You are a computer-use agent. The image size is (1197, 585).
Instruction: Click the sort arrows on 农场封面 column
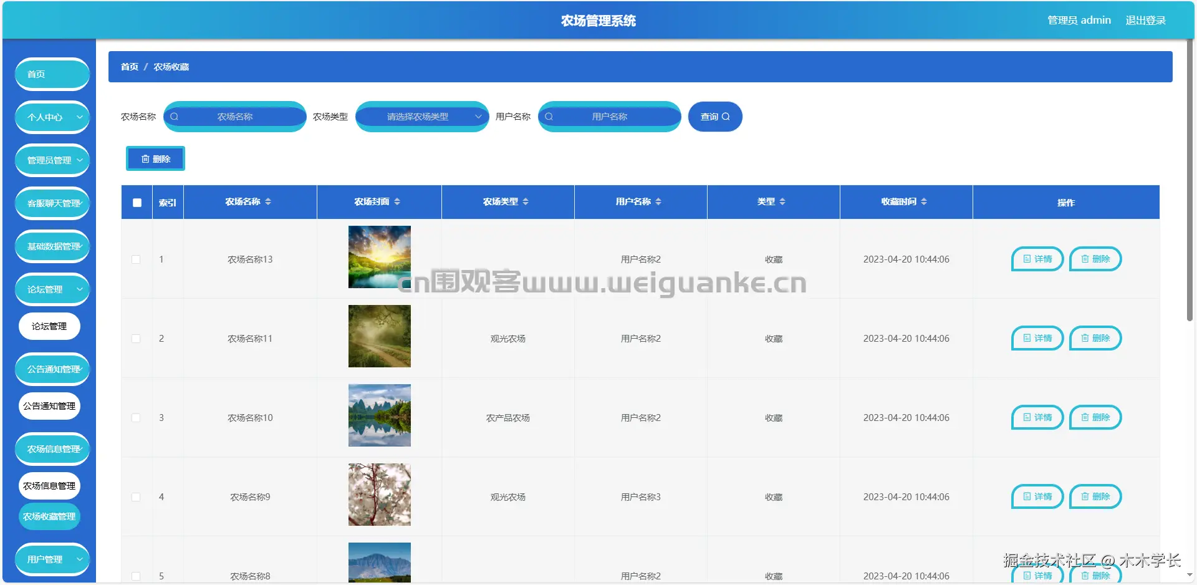pos(397,201)
